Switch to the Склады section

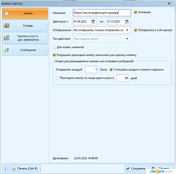(25, 25)
